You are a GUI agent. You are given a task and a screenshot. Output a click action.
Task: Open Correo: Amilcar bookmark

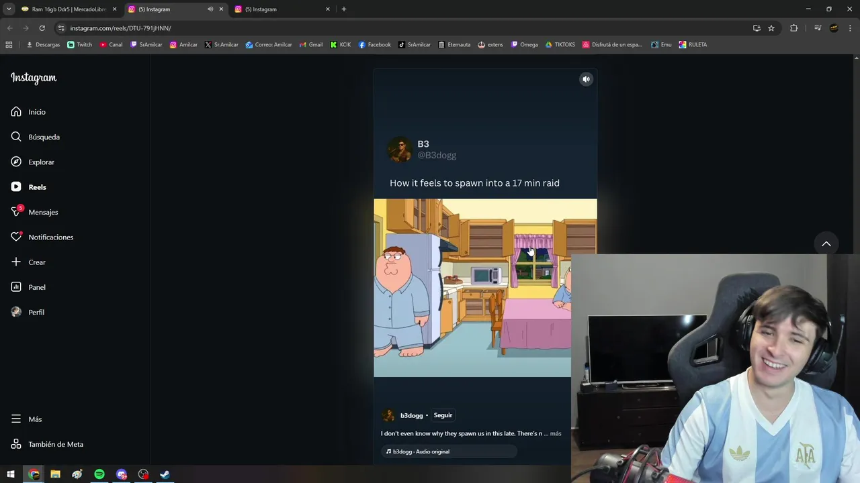click(x=269, y=45)
